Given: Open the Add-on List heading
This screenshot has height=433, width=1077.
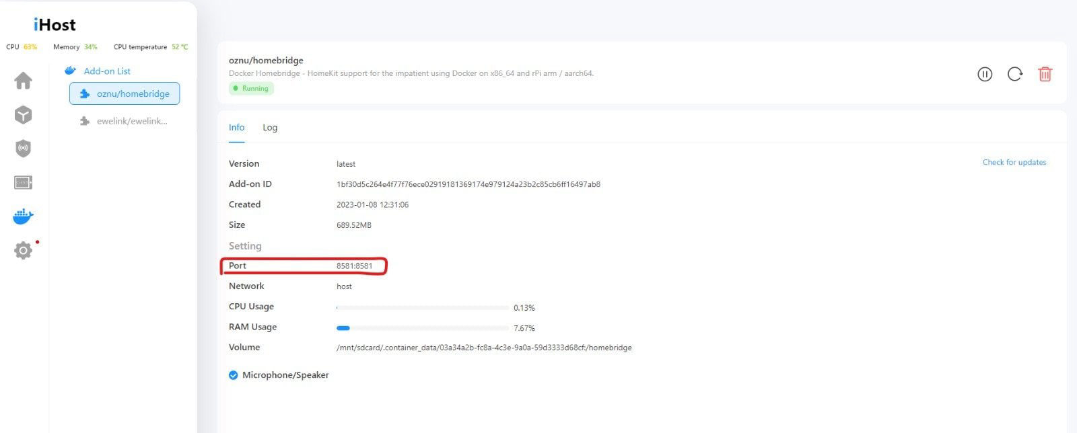Looking at the screenshot, I should 107,71.
